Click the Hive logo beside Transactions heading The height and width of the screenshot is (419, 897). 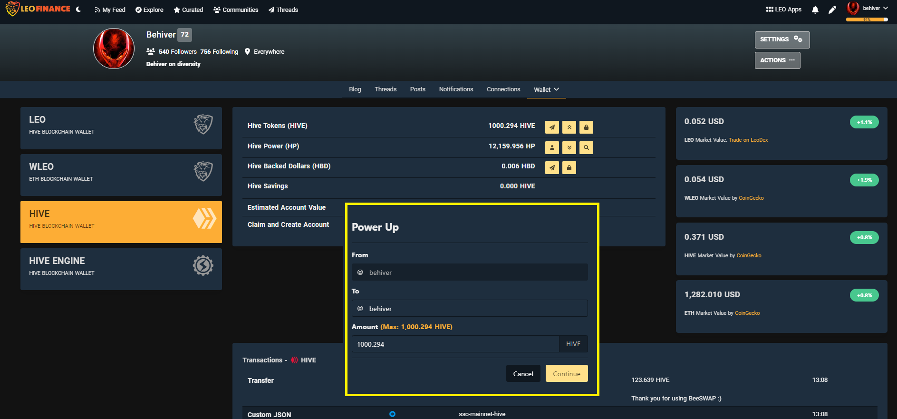click(x=294, y=360)
